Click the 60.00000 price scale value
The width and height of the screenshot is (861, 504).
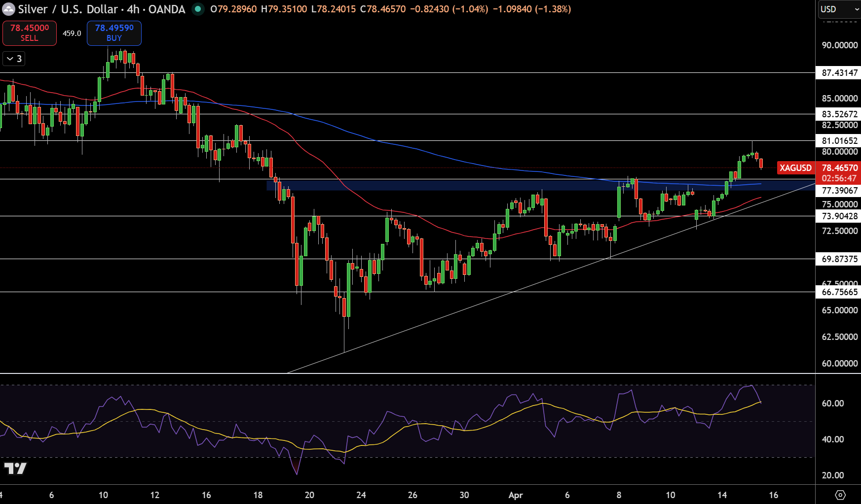tap(839, 364)
